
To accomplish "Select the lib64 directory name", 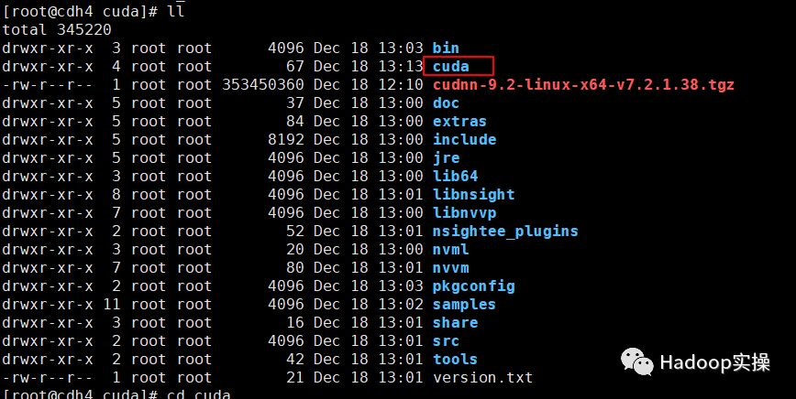I will (x=455, y=177).
